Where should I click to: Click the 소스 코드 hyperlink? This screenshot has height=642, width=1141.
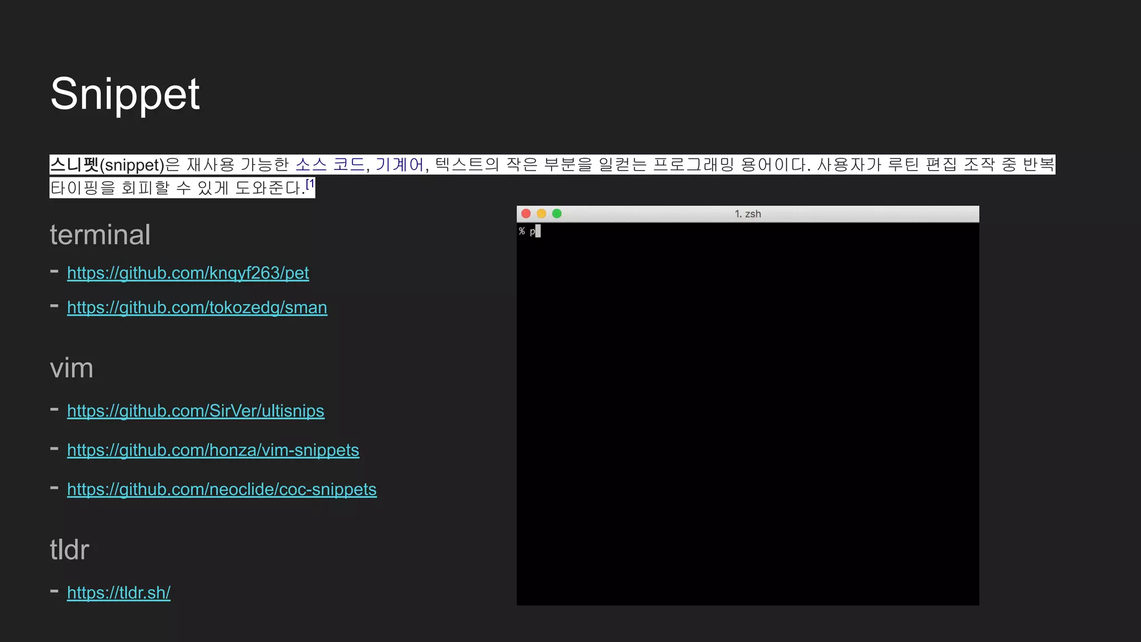(330, 165)
